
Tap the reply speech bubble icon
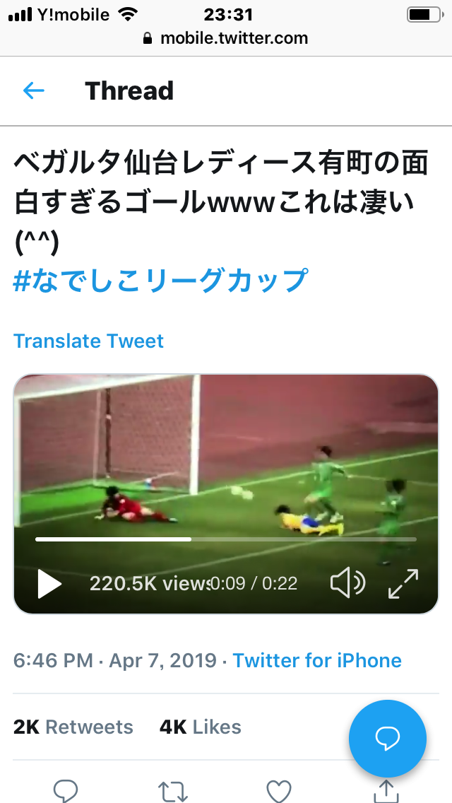(x=66, y=791)
